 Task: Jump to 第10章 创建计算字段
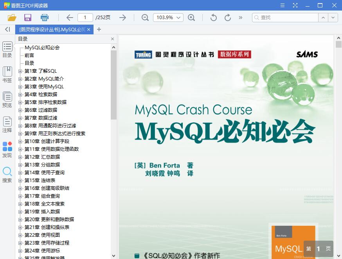(47, 141)
